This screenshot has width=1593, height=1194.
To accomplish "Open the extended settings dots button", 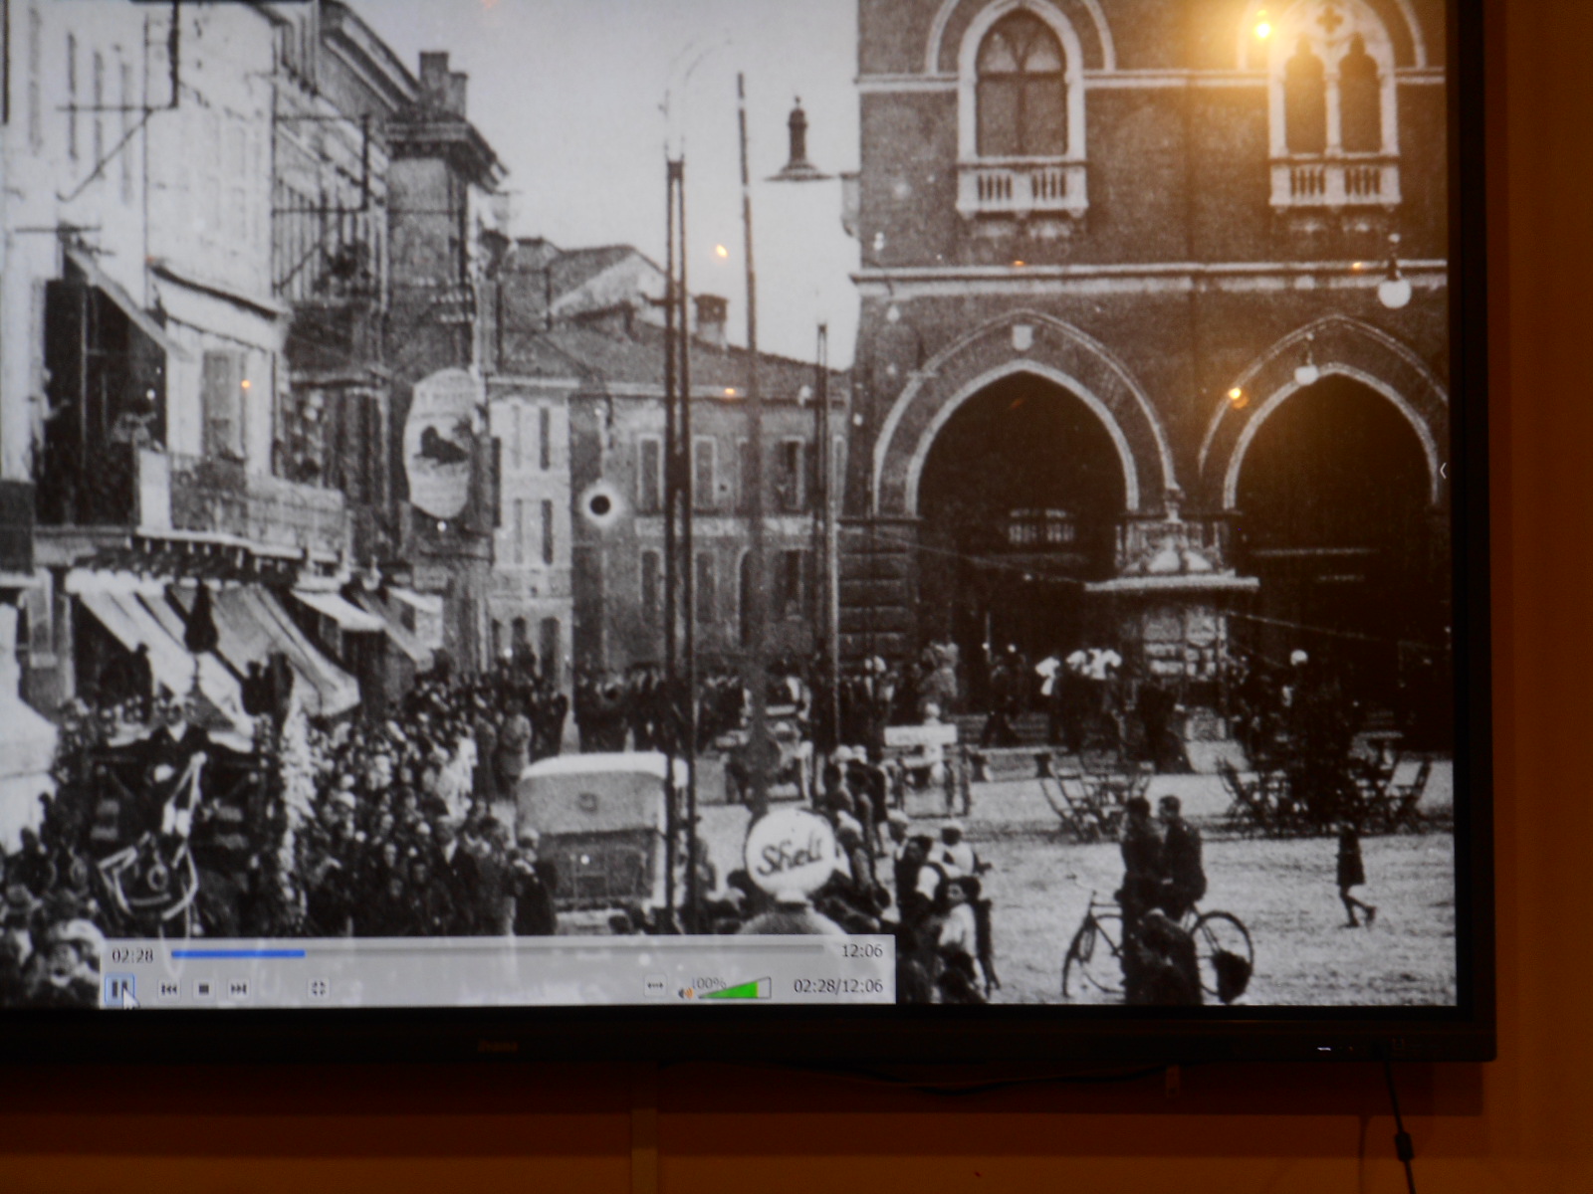I will (655, 986).
